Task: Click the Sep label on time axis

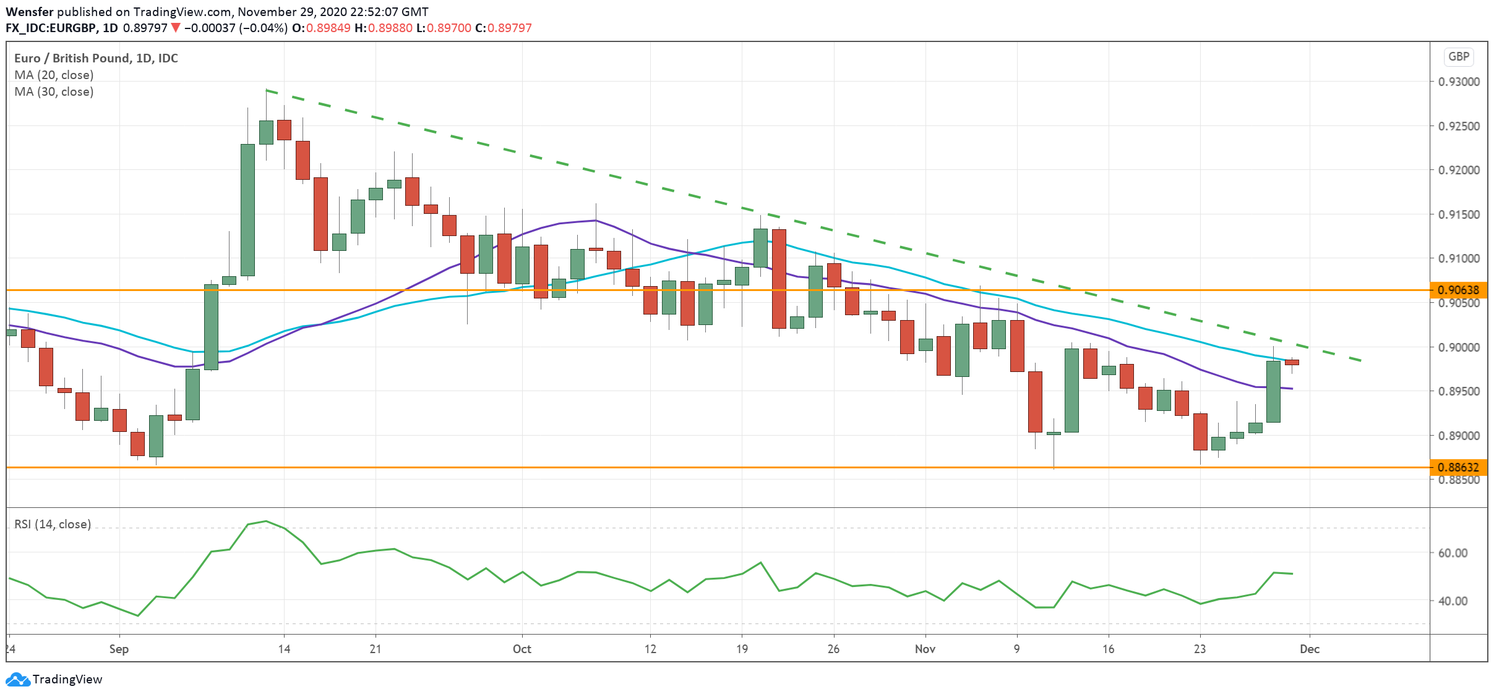Action: 119,649
